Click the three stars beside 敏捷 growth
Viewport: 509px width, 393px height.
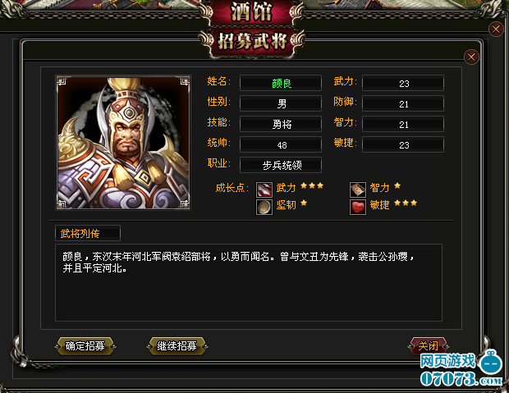tap(406, 203)
